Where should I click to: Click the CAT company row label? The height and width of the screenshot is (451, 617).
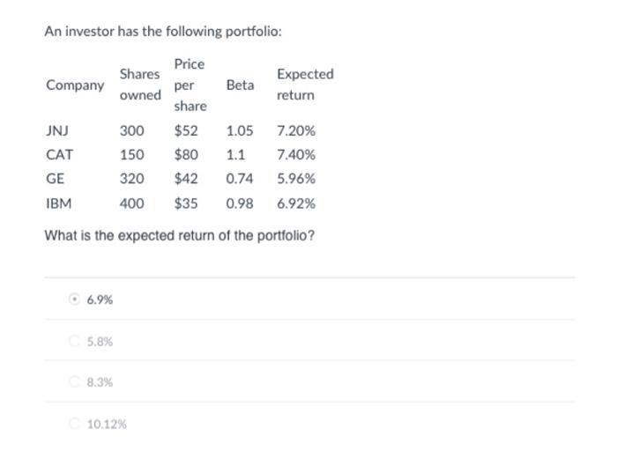(59, 155)
